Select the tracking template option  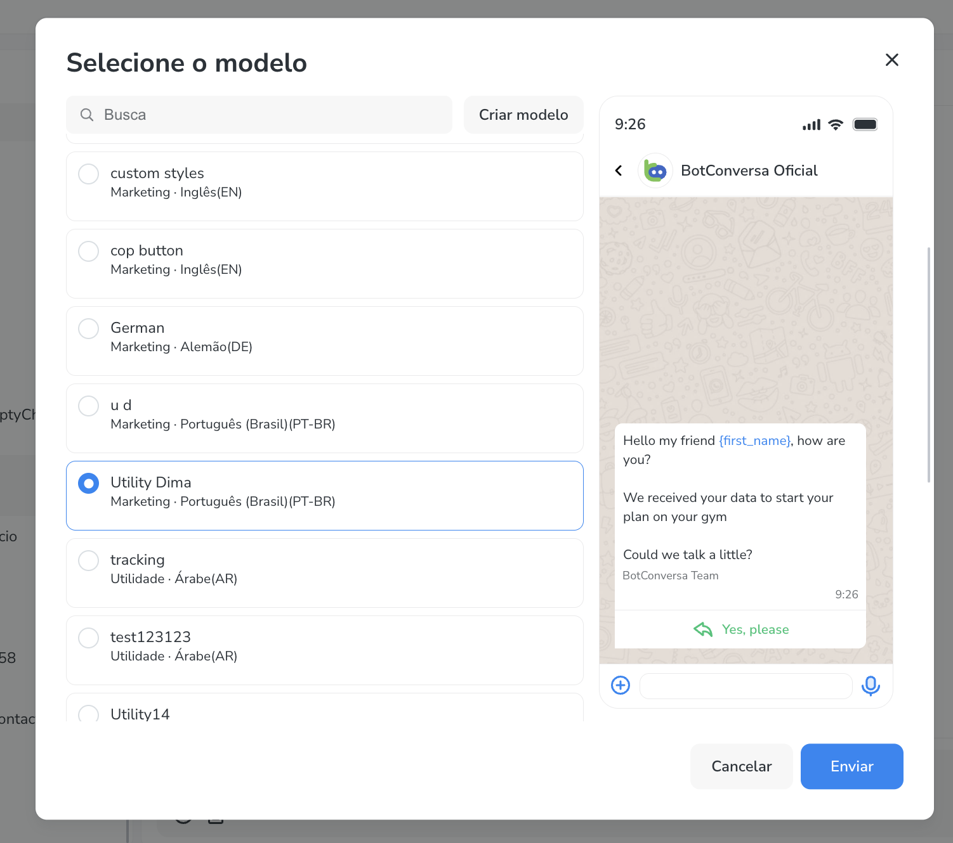click(89, 560)
